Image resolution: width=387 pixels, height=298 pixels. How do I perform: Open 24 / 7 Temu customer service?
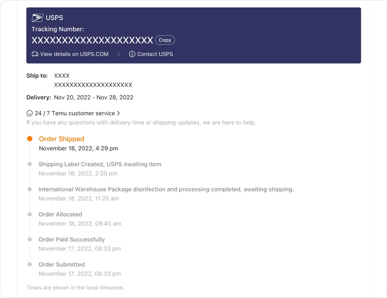pyautogui.click(x=74, y=113)
